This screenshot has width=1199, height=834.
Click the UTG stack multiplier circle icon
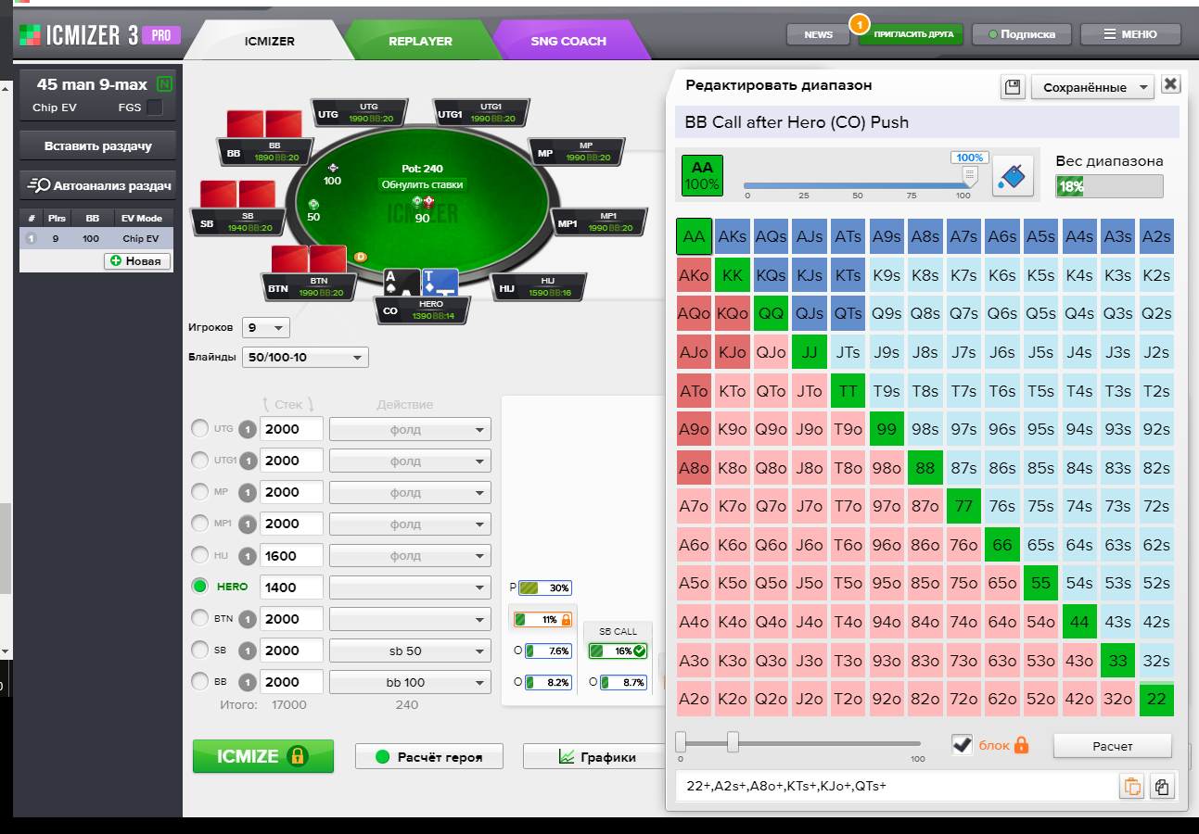(x=248, y=429)
